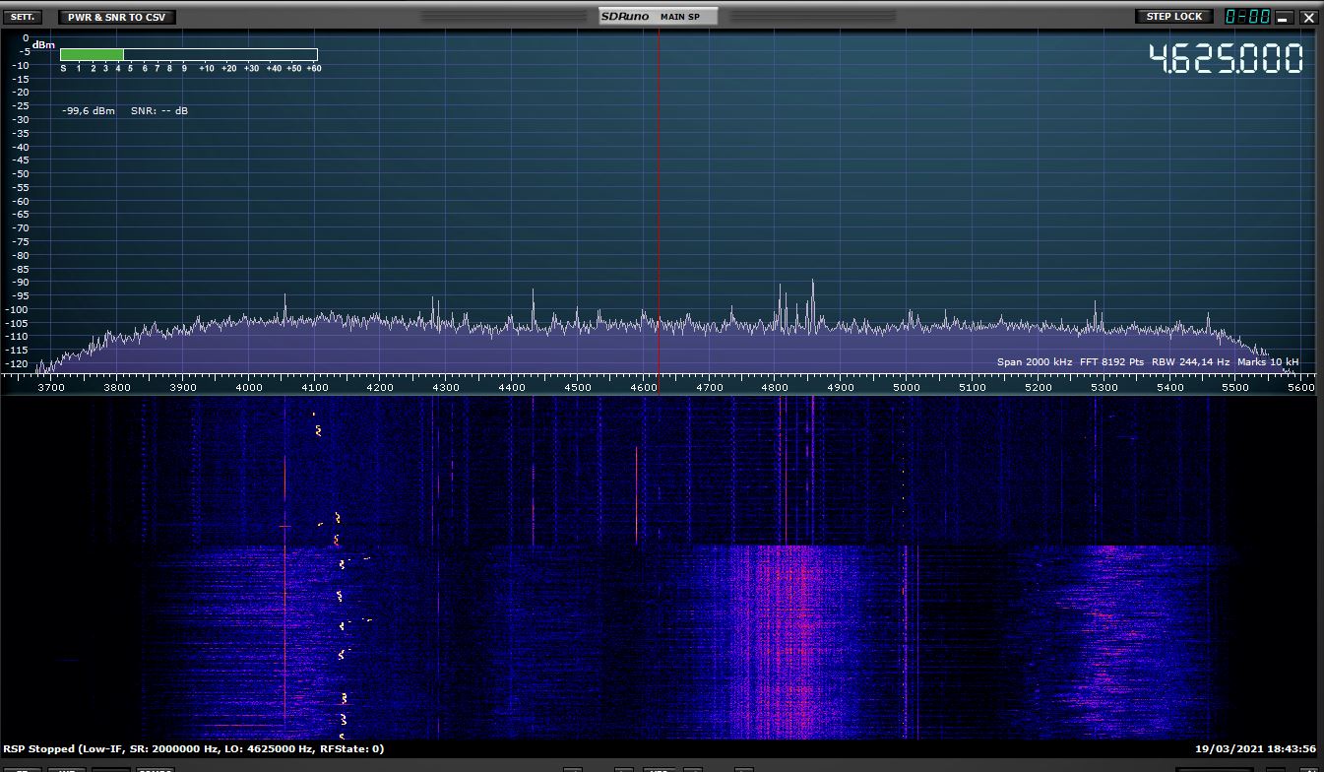Click the -99,6 dBm power readout
The image size is (1324, 772).
tap(89, 111)
